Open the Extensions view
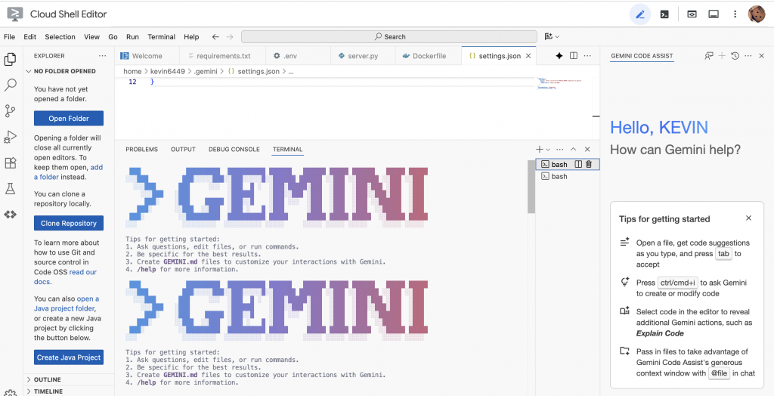The height and width of the screenshot is (396, 774). pos(10,163)
